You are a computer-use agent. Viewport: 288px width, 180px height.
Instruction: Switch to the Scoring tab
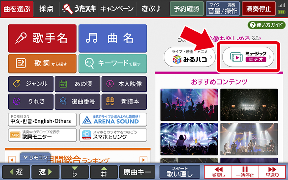click(46, 9)
